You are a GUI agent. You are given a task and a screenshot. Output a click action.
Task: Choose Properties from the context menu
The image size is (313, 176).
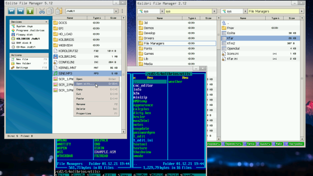point(96,113)
